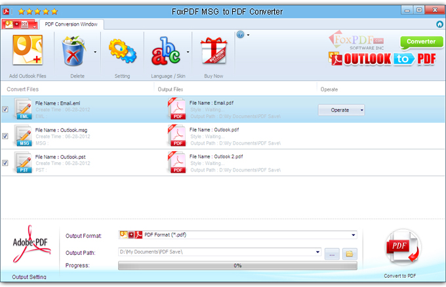Expand the Language / Skin dropdown arrow
The height and width of the screenshot is (287, 446).
[188, 52]
